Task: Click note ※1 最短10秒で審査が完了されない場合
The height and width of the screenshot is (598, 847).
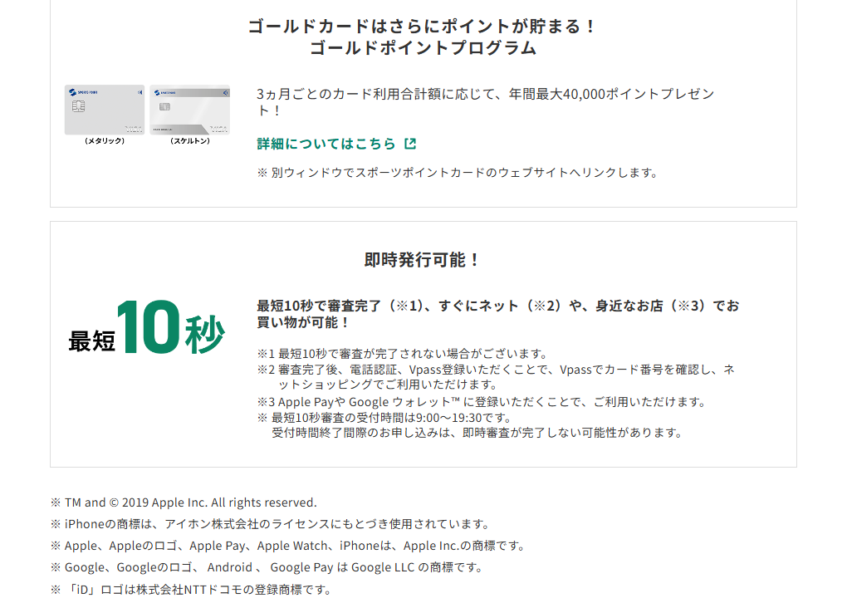Action: [x=403, y=354]
